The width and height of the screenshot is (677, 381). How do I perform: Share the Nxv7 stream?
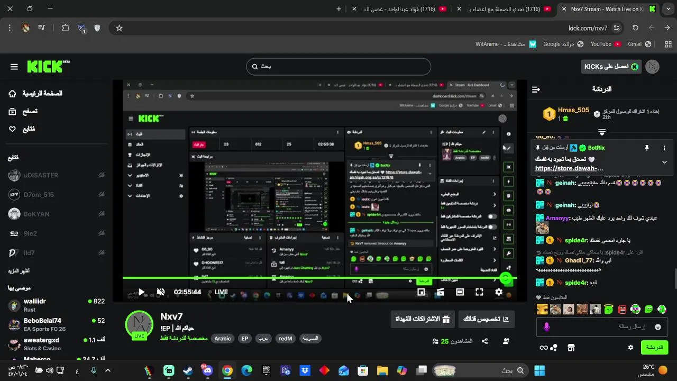pyautogui.click(x=485, y=341)
